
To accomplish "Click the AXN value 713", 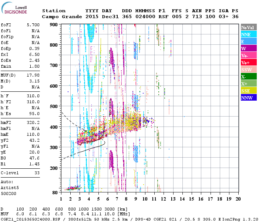I will coord(197,17).
